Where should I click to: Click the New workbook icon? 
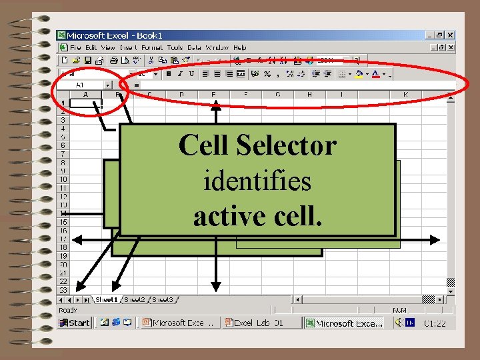(65, 60)
